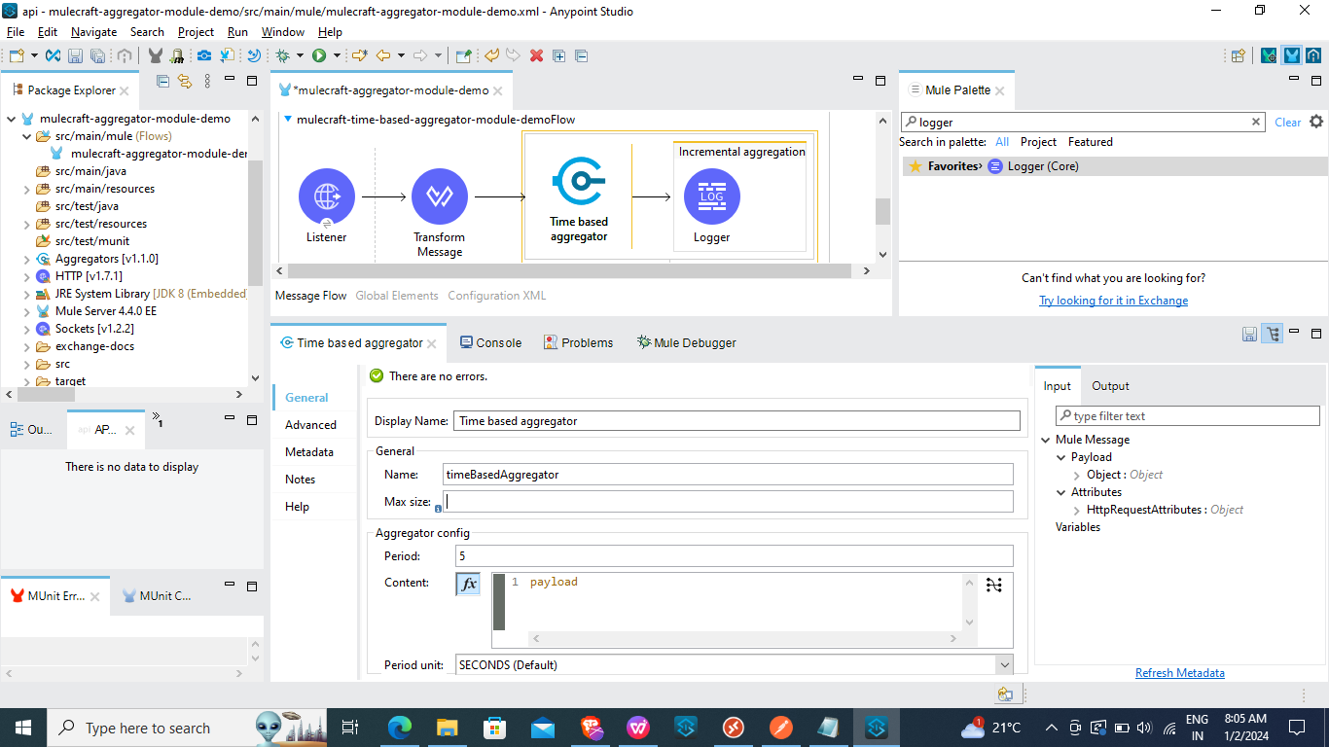Click the HTTP Listener component icon
The width and height of the screenshot is (1329, 747).
[326, 196]
